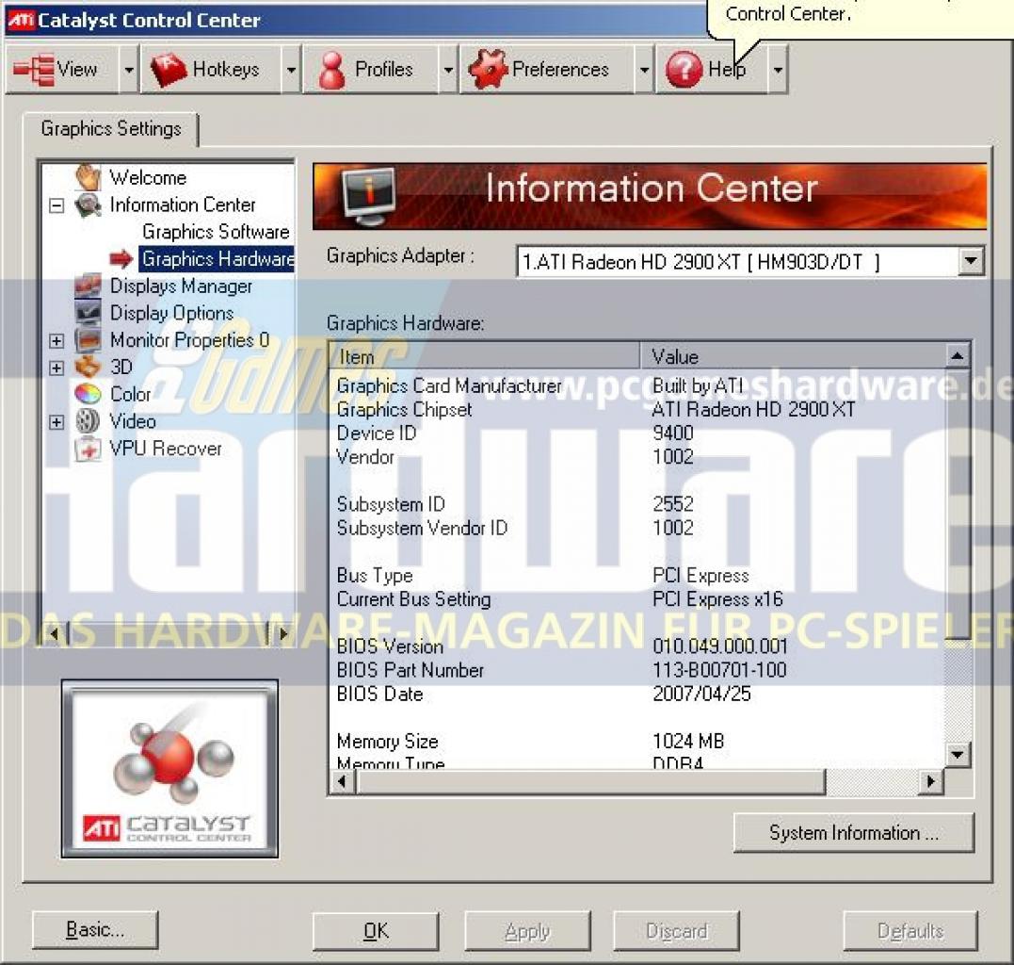Expand the Monitor Properties 0 node

click(x=56, y=341)
